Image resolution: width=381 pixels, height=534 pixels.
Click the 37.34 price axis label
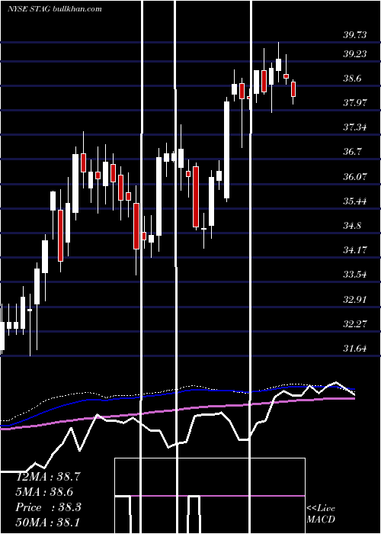[355, 127]
